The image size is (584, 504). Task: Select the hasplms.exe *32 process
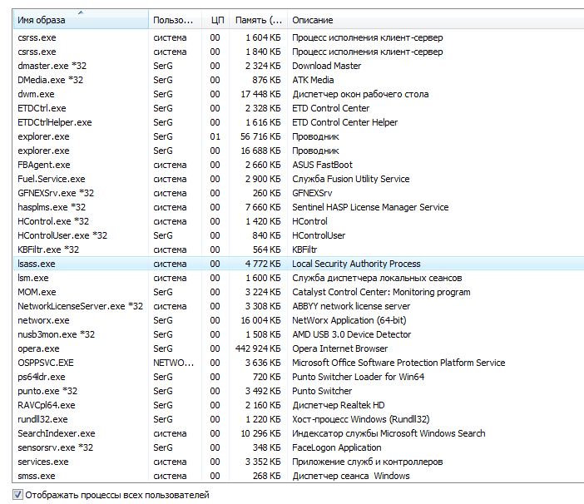point(299,207)
